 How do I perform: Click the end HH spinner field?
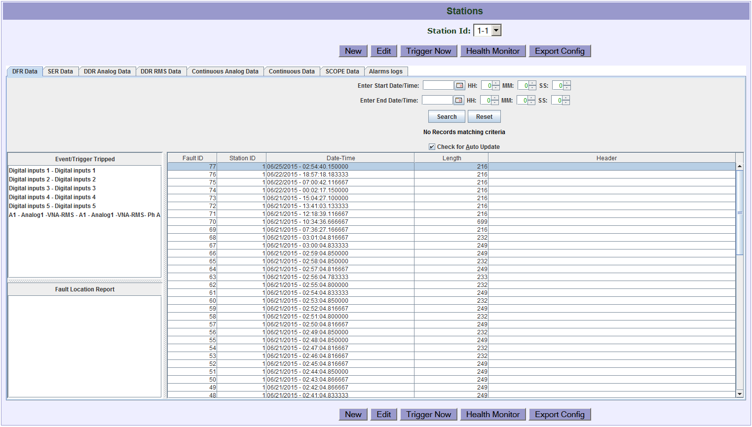[486, 100]
